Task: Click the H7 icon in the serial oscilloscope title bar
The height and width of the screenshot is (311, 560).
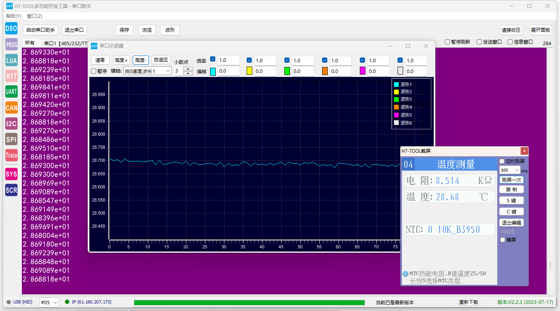Action: pyautogui.click(x=94, y=46)
